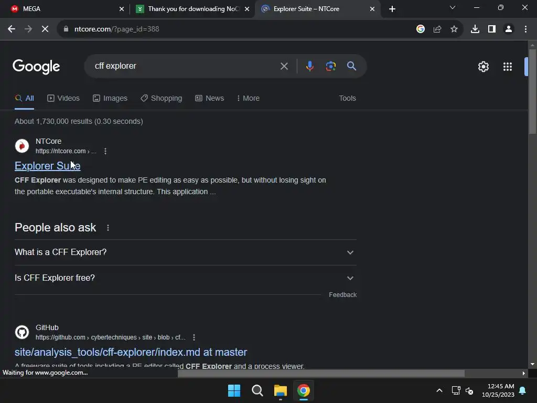This screenshot has width=537, height=403.
Task: Click the muted volume tray icon
Action: 469,390
